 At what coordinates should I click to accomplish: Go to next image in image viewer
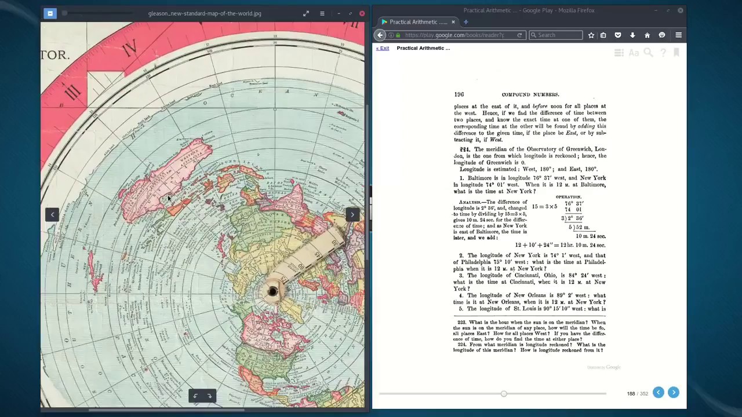click(x=352, y=214)
